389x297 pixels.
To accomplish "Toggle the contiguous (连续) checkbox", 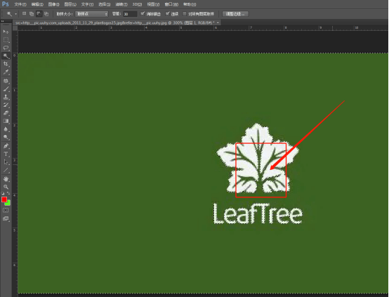I will (x=167, y=13).
